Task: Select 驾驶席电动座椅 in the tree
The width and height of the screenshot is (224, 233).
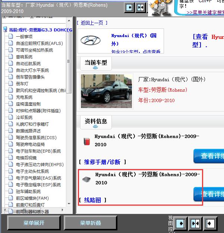Action: [30, 144]
